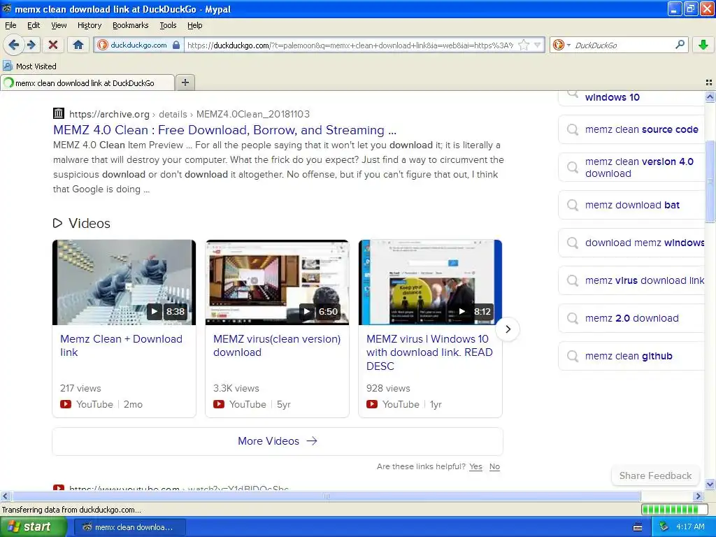Click the search magnifier in search box
716x537 pixels.
click(680, 45)
